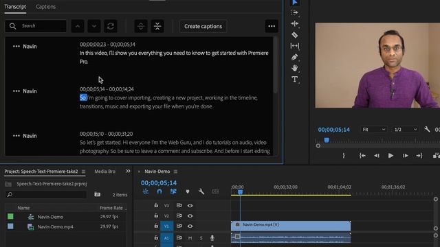Click the Name column header
This screenshot has height=247, width=440.
click(23, 208)
